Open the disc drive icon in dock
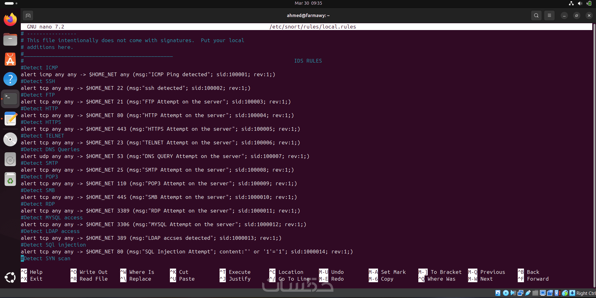 pyautogui.click(x=10, y=139)
